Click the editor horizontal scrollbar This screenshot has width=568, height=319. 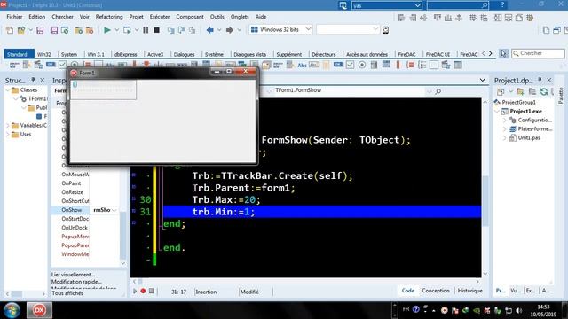(x=306, y=282)
